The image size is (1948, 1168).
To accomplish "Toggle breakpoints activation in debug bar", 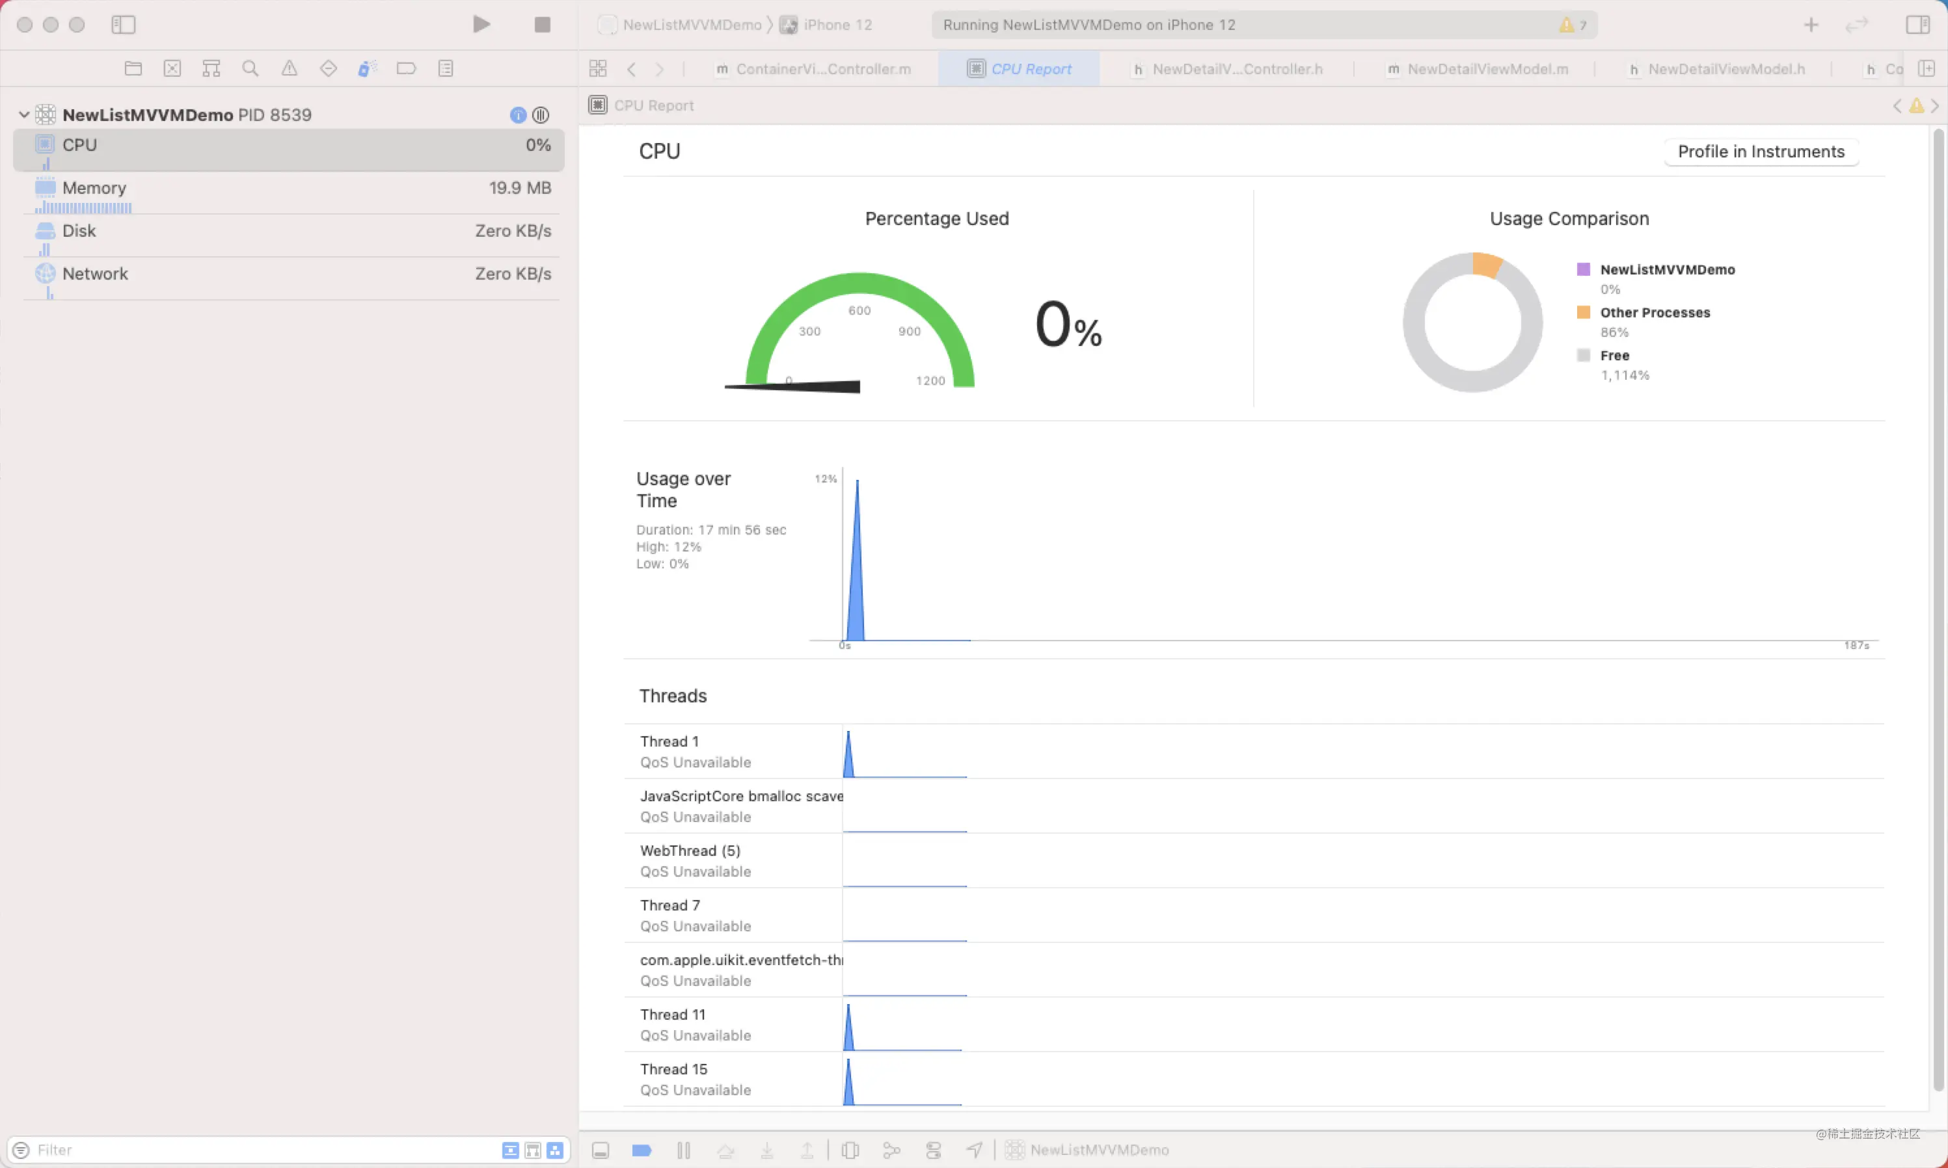I will [642, 1150].
